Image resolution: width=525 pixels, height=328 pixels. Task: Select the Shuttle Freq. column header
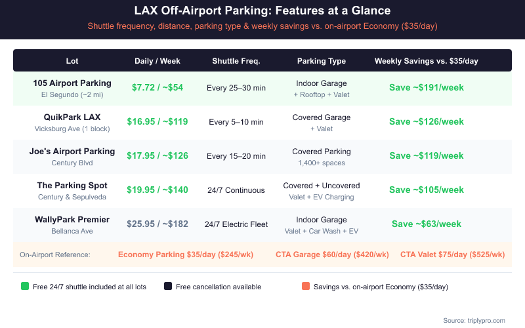pos(236,61)
